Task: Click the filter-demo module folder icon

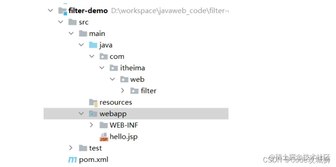Action: tap(62, 11)
